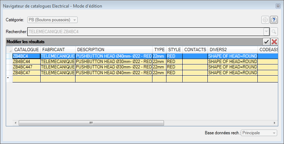Click DESCRIPTION cell of the ZB4BC447 row
This screenshot has width=284, height=144.
114,67
